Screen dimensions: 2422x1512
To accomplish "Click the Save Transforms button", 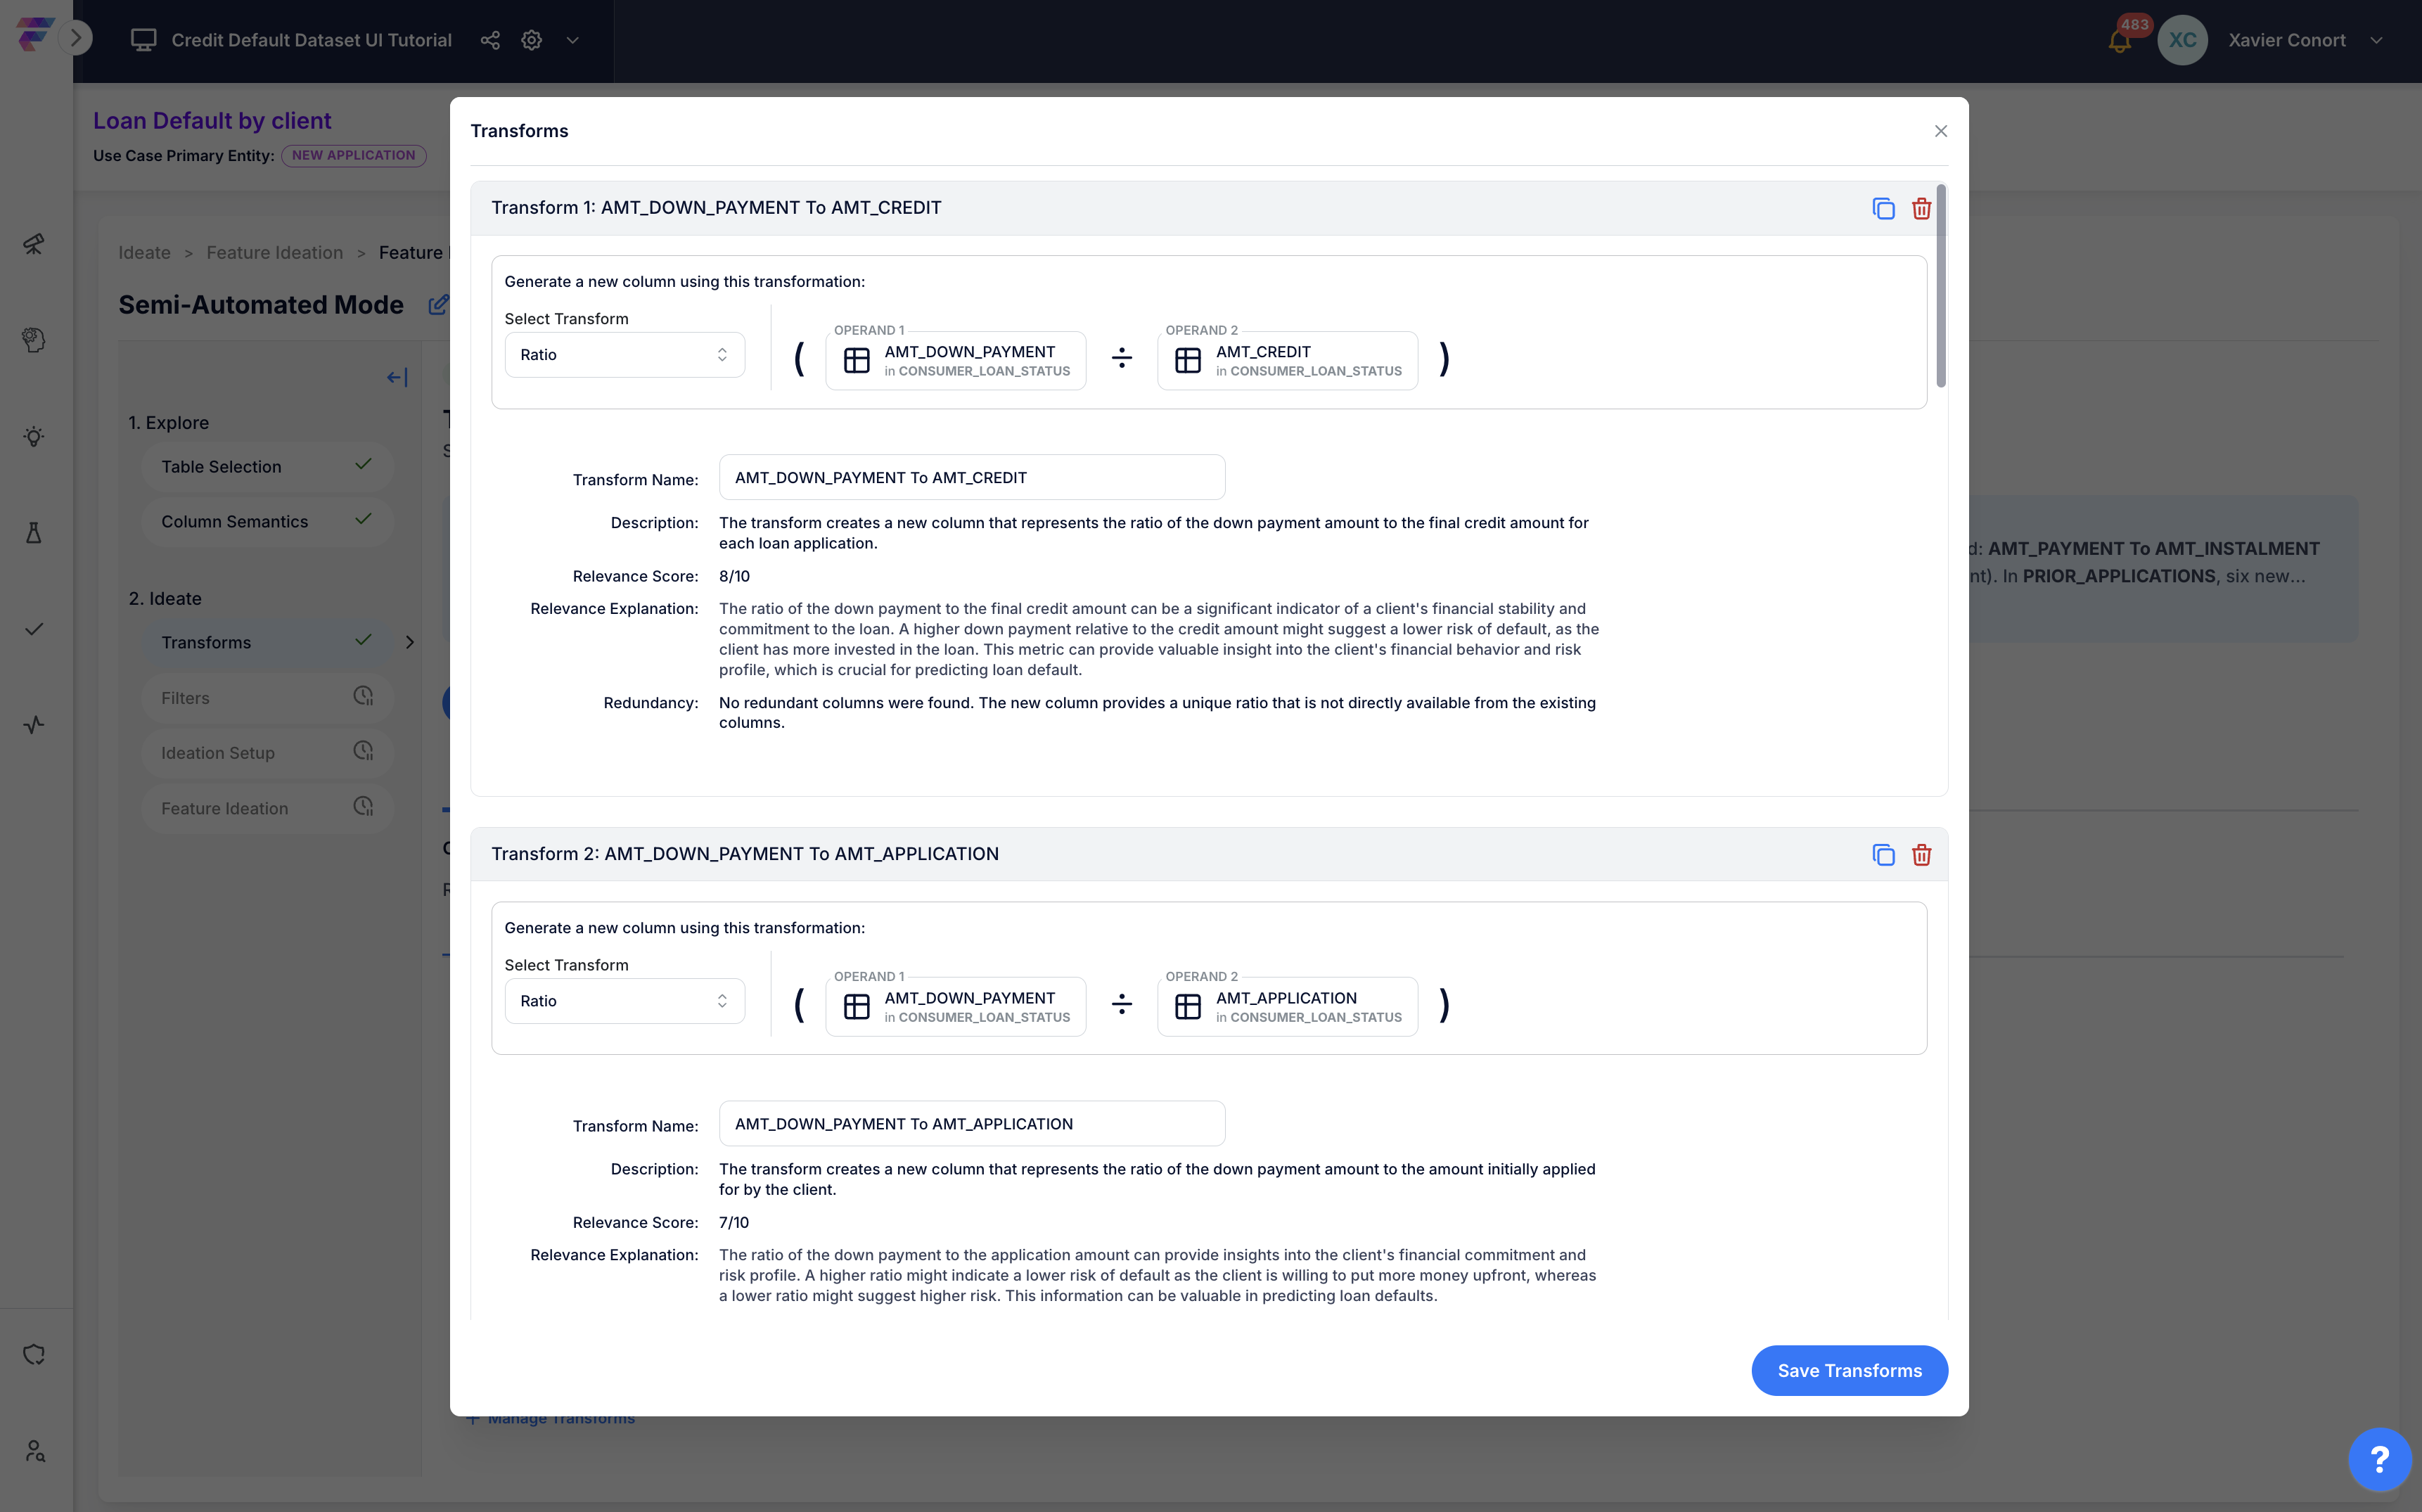I will [1849, 1371].
